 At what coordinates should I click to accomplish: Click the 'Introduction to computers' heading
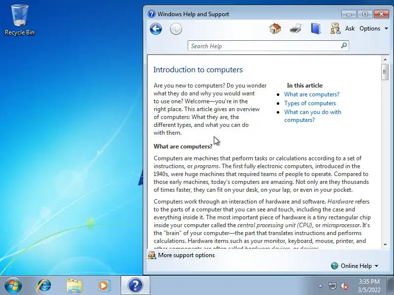[x=198, y=69]
